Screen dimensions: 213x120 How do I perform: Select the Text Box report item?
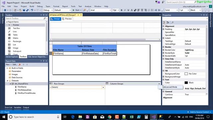(x=25, y=28)
